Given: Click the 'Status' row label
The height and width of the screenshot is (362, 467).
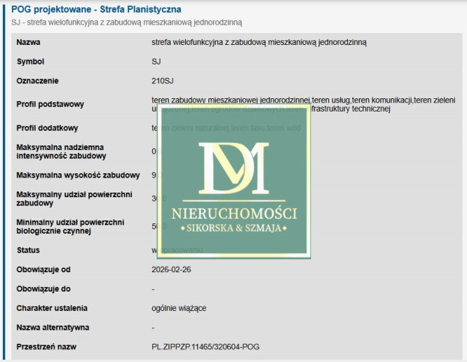Looking at the screenshot, I should click(28, 250).
